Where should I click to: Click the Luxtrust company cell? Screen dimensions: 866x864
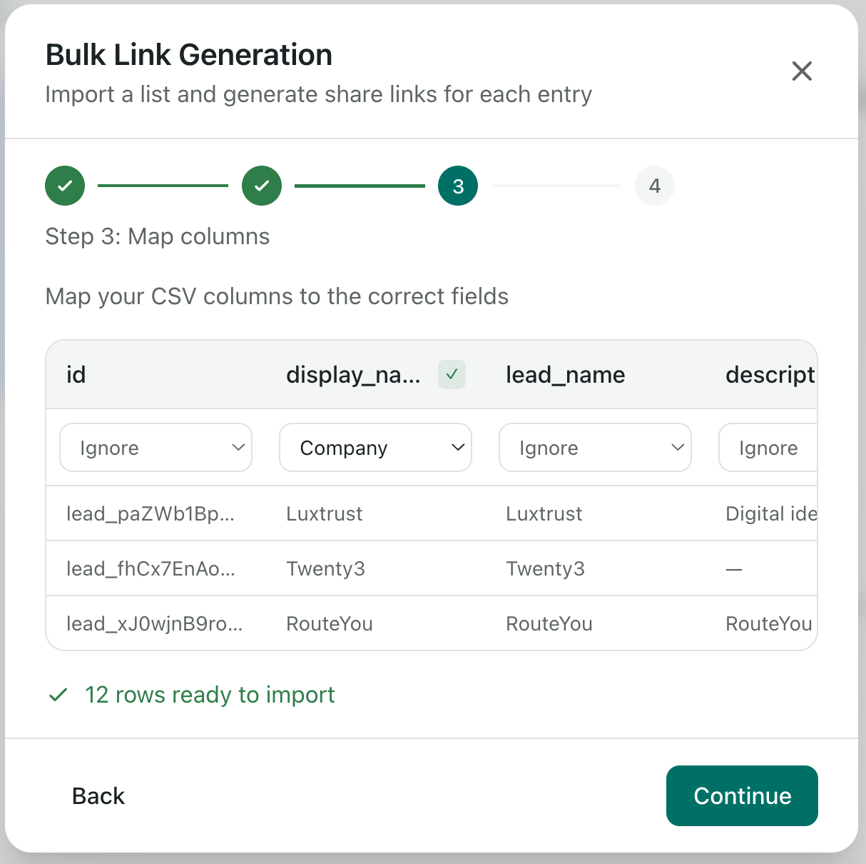325,513
